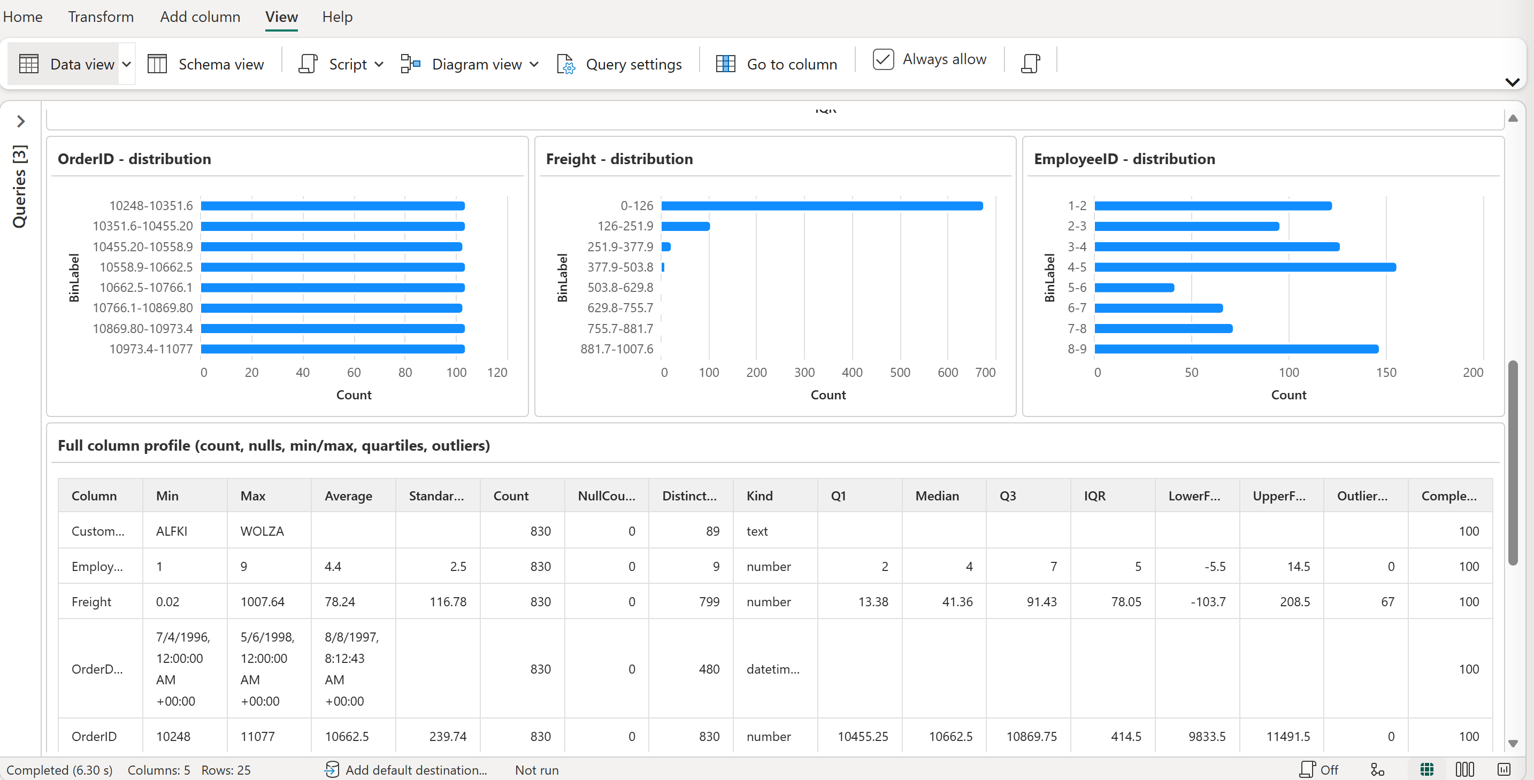
Task: Click the scroll up arrow on vertical scrollbar
Action: pyautogui.click(x=1513, y=119)
